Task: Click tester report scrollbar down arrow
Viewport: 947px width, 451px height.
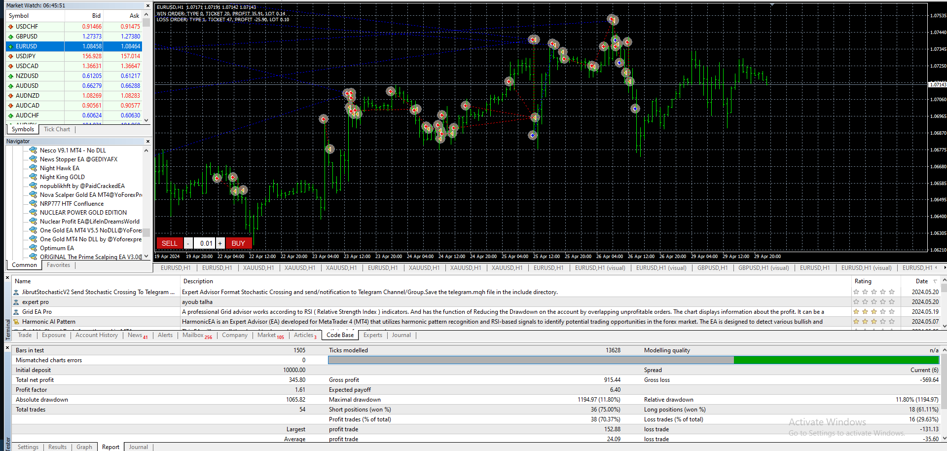Action: point(944,438)
